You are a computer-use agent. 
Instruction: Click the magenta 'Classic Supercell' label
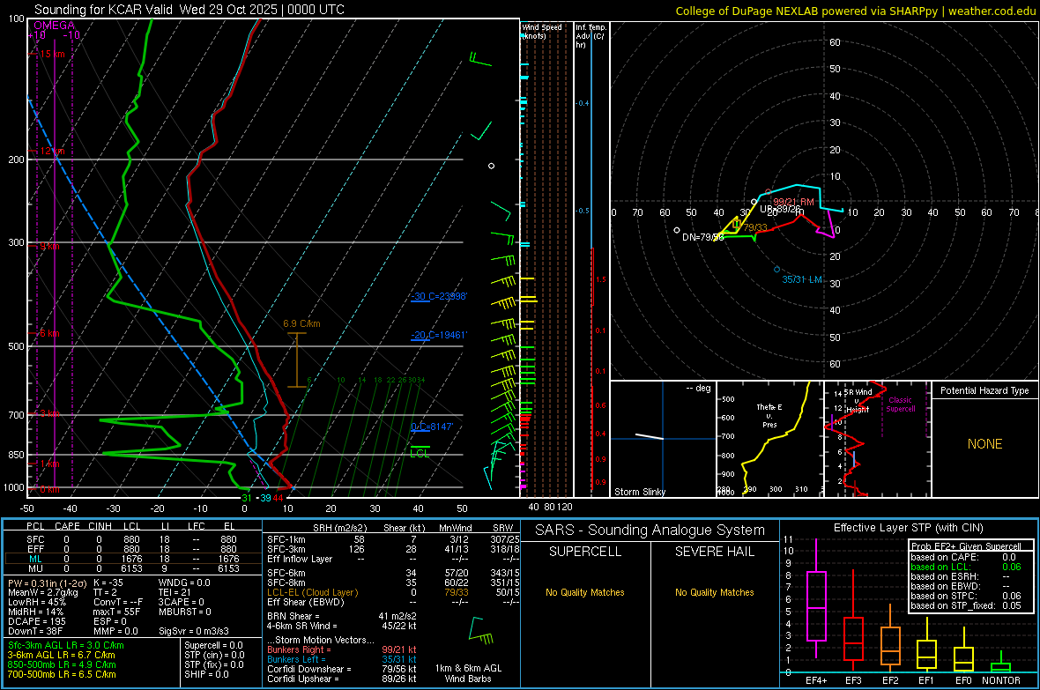point(900,404)
